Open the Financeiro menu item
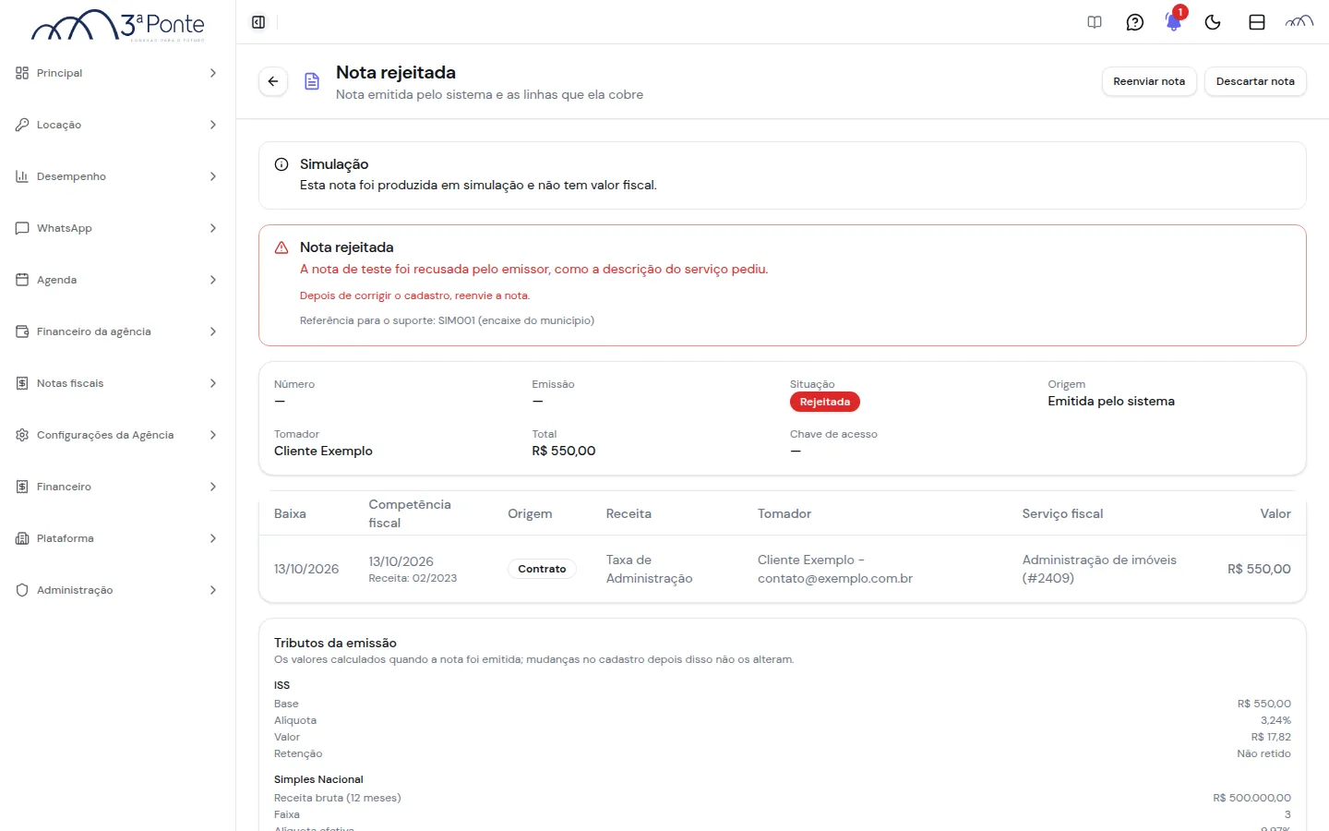Viewport: 1329px width, 831px height. [x=117, y=487]
